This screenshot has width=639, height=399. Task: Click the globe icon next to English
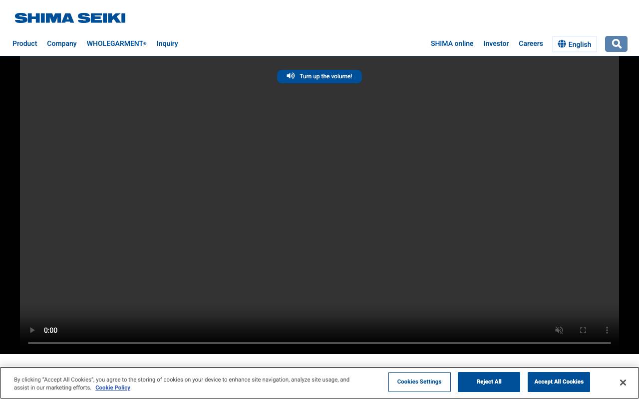(562, 44)
